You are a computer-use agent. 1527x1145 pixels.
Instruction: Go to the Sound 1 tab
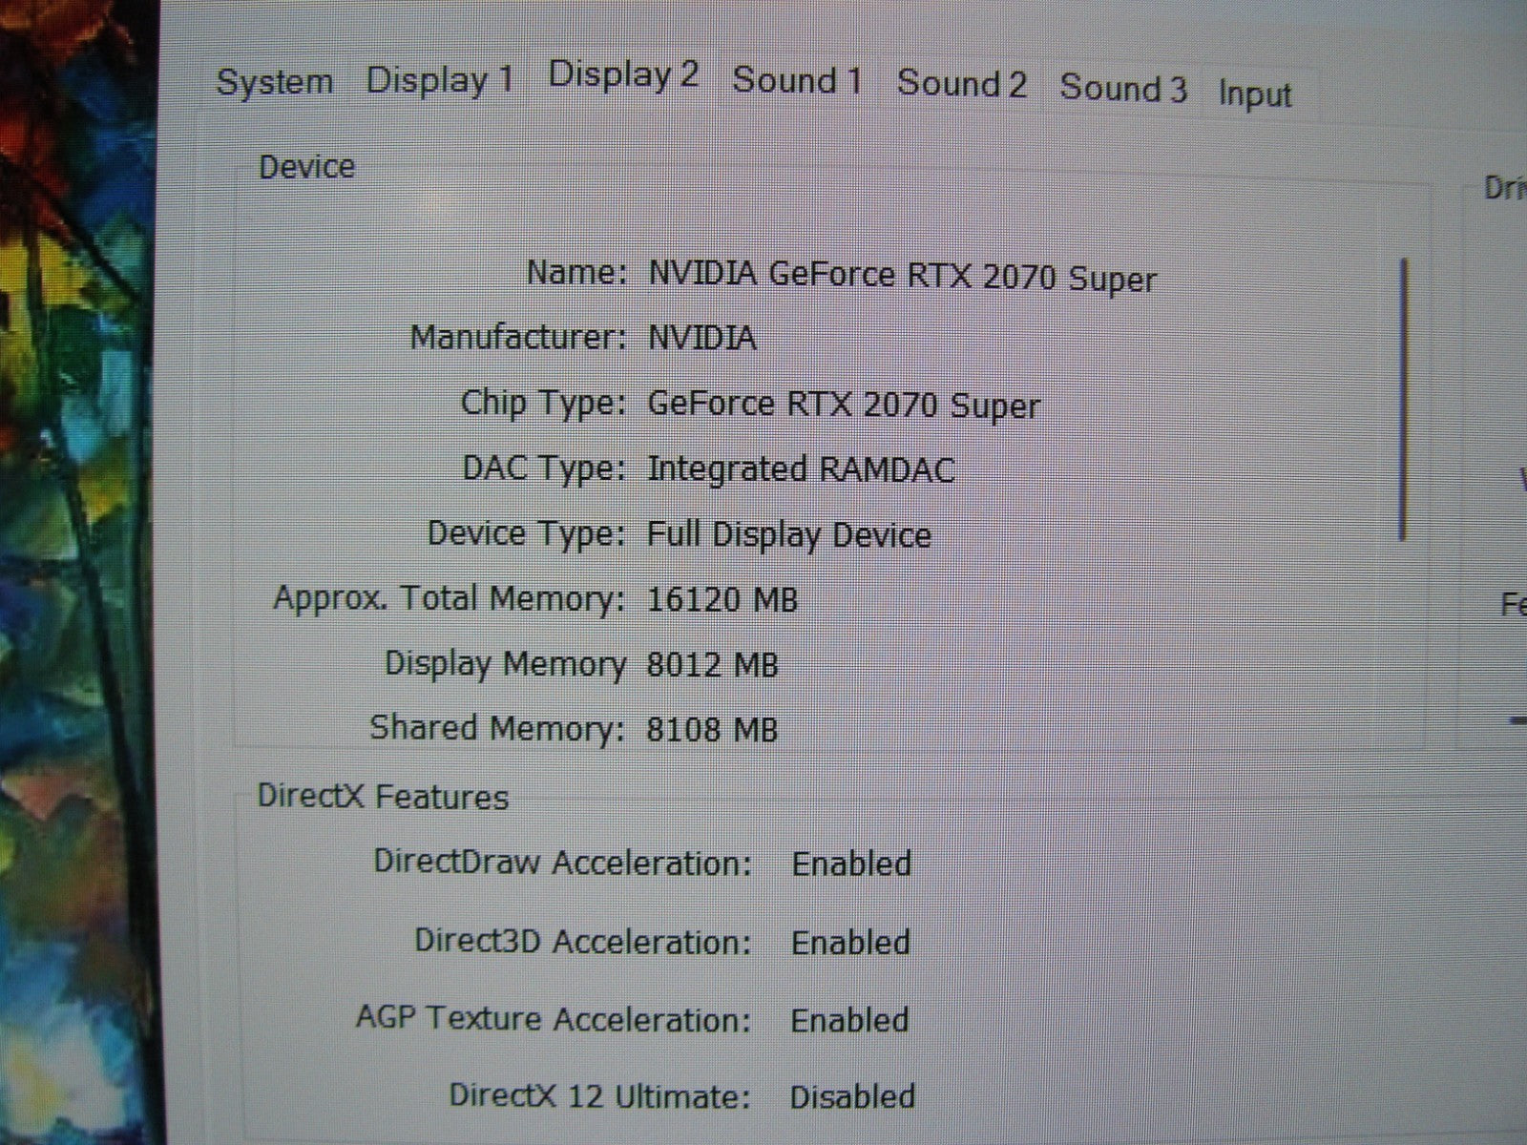tap(797, 80)
